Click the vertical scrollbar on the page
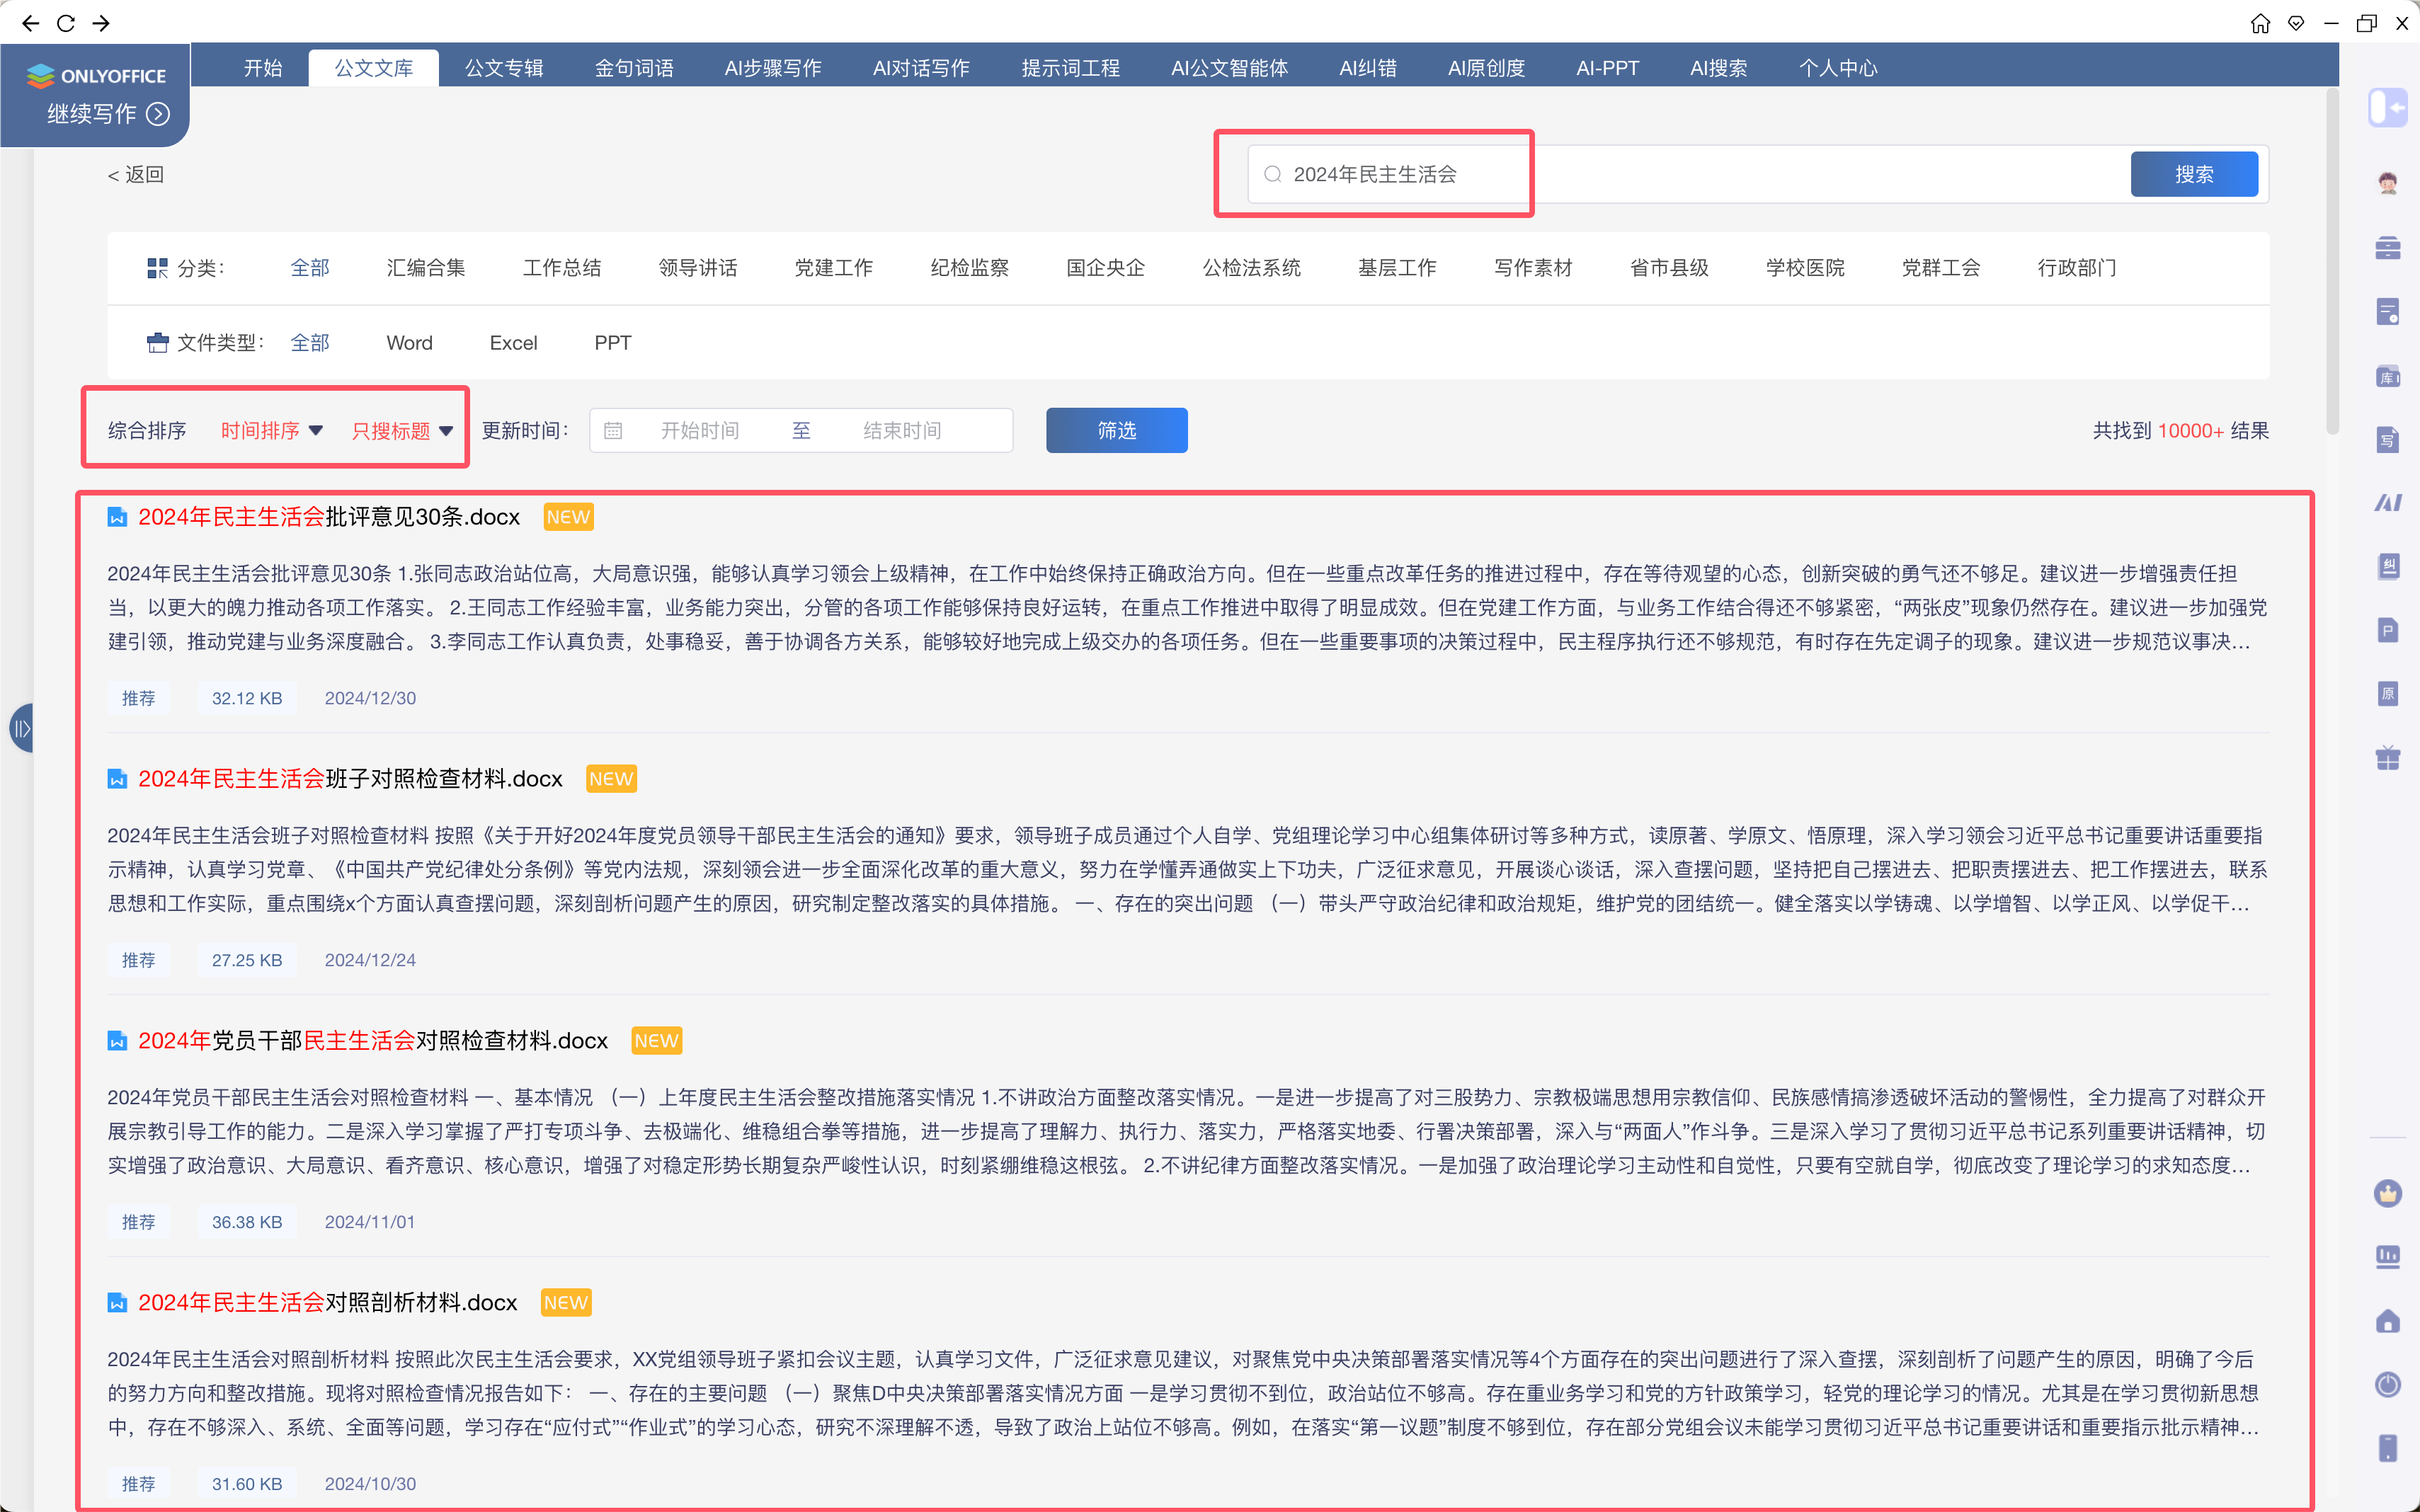 [x=2332, y=260]
